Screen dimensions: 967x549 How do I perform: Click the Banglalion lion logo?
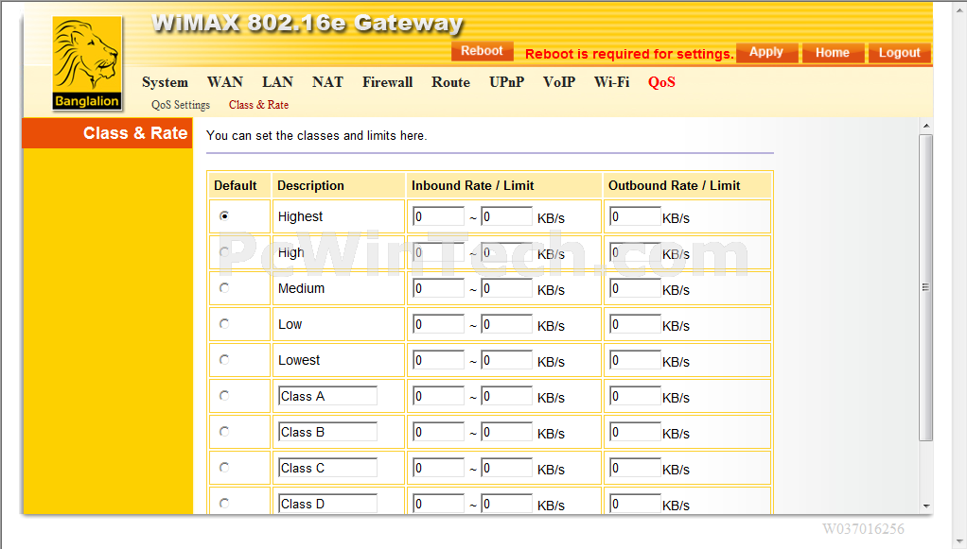[x=87, y=63]
